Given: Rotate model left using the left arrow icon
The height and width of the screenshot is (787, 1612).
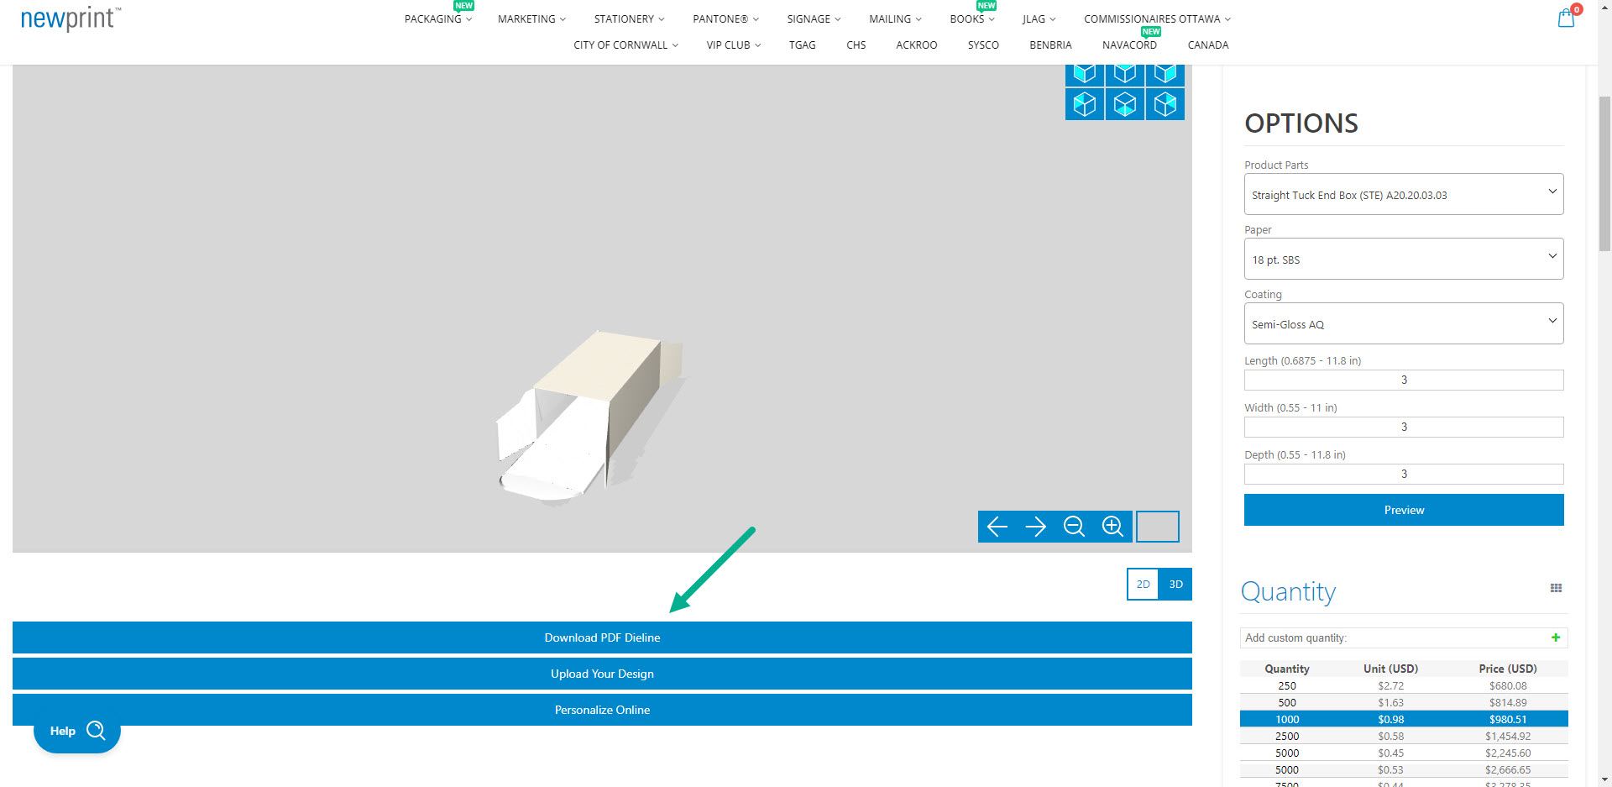Looking at the screenshot, I should click(997, 527).
